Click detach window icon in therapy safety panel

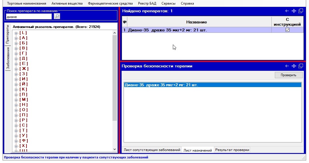(x=301, y=66)
